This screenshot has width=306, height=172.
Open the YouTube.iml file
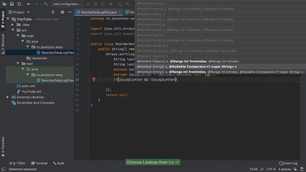click(x=29, y=91)
